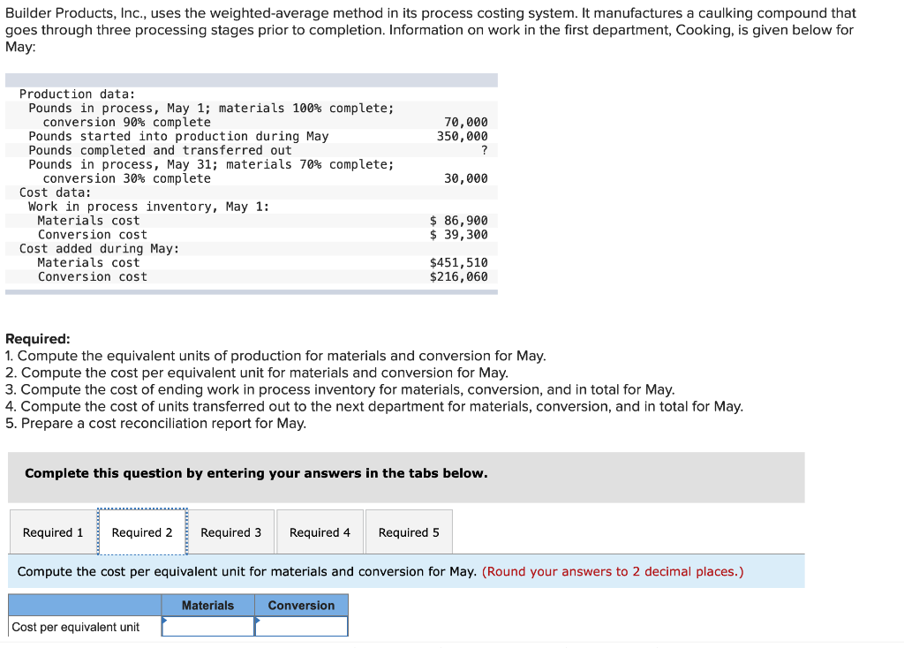The image size is (904, 648).
Task: Click the red 'Round your answers to 2 decimal places' note
Action: pyautogui.click(x=613, y=571)
